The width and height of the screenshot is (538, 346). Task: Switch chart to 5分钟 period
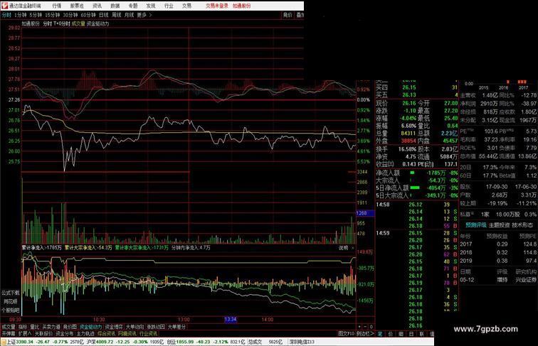36,15
